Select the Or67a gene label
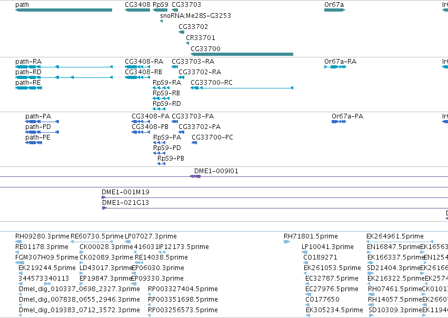This screenshot has height=318, width=448. [334, 5]
